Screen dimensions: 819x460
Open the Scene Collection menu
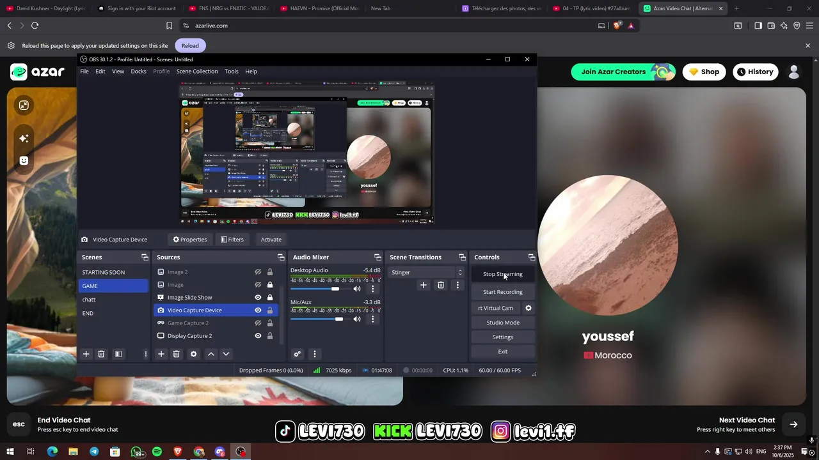197,72
